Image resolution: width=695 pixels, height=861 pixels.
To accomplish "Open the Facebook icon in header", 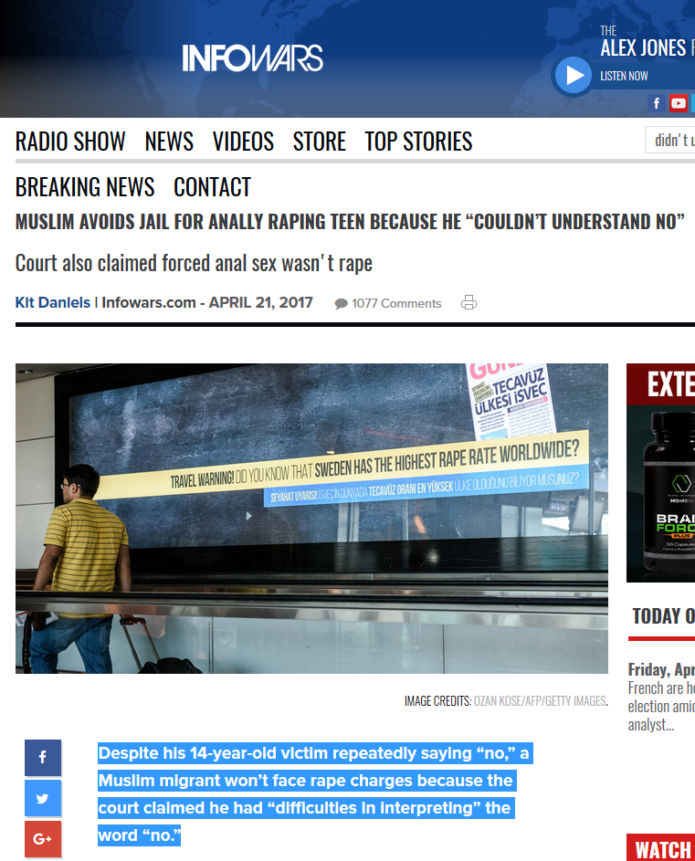I will 657,103.
